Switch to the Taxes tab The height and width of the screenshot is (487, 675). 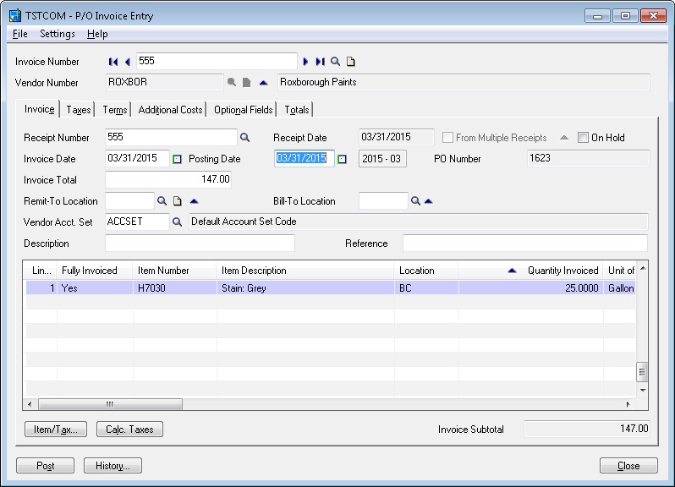coord(79,110)
